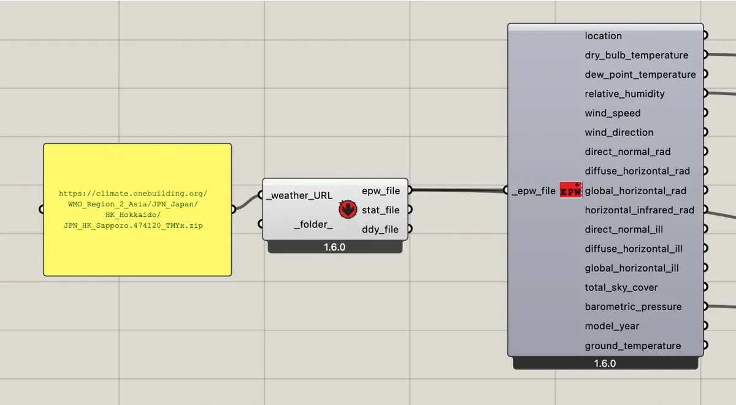Click the direct_normal_rad output
Image resolution: width=736 pixels, height=405 pixels.
point(628,152)
